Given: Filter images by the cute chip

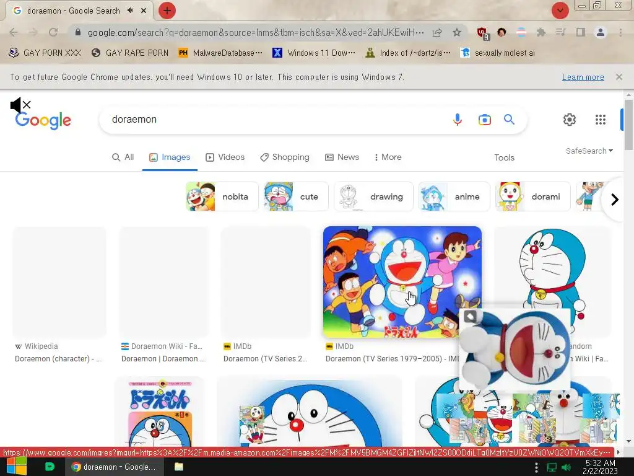Looking at the screenshot, I should click(297, 196).
